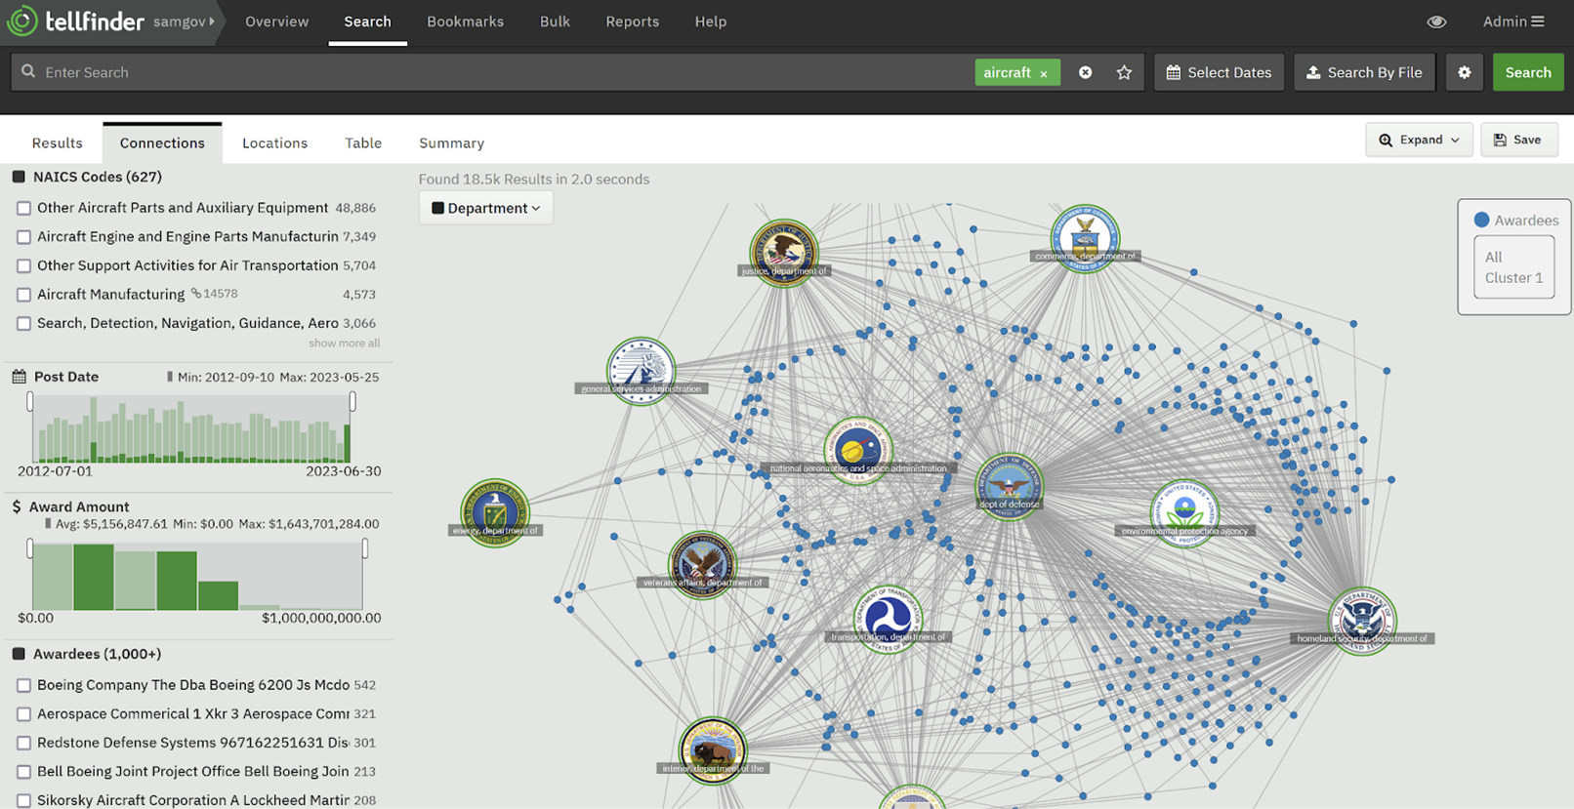
Task: Open the Department grouping dropdown
Action: 485,208
